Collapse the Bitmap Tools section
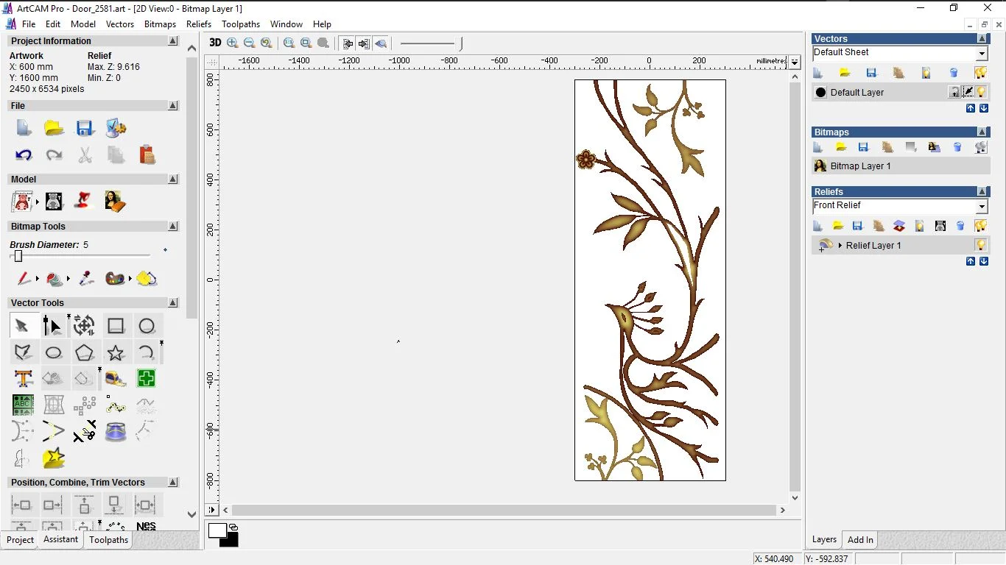 tap(173, 227)
